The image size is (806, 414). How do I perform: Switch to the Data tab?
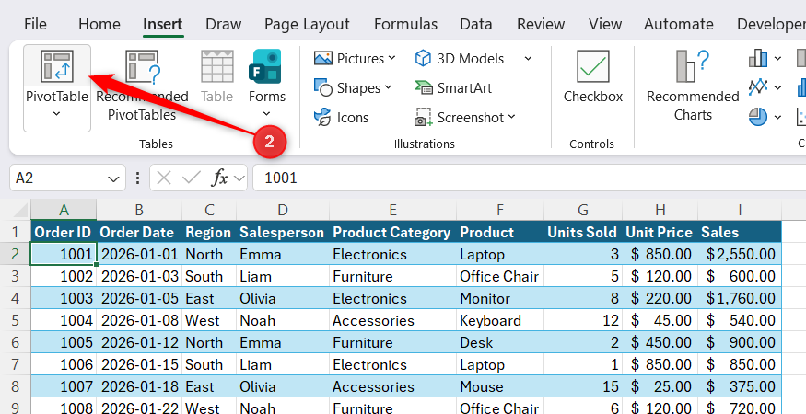pyautogui.click(x=476, y=24)
